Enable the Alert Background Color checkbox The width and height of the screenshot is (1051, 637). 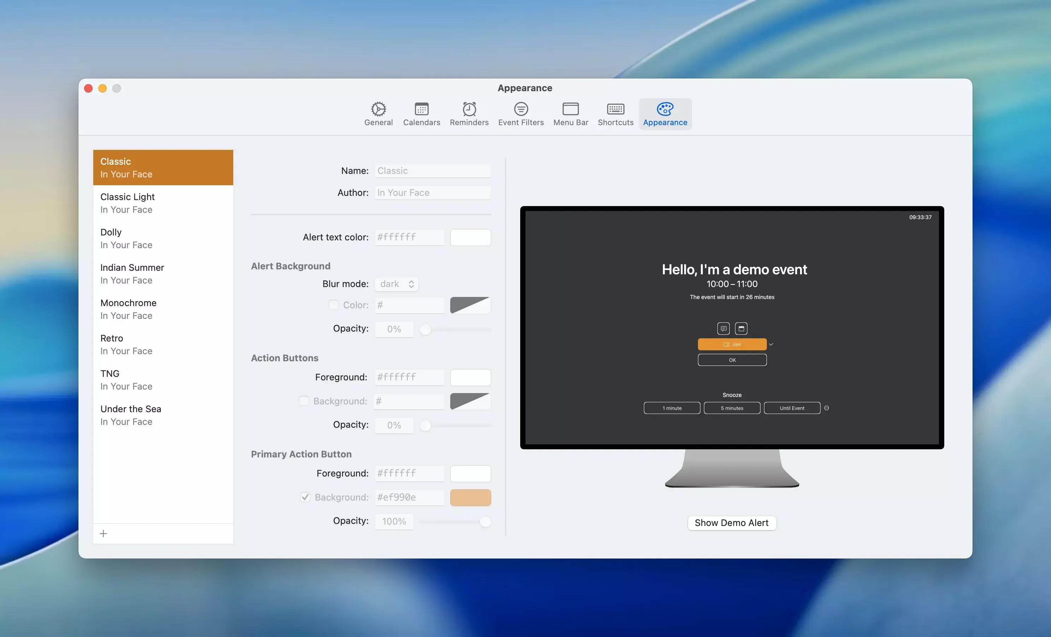(333, 305)
